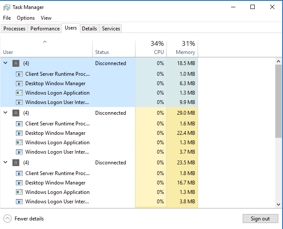Click the Task Manager title bar icon
Viewport: 283px width, 229px height.
click(7, 7)
